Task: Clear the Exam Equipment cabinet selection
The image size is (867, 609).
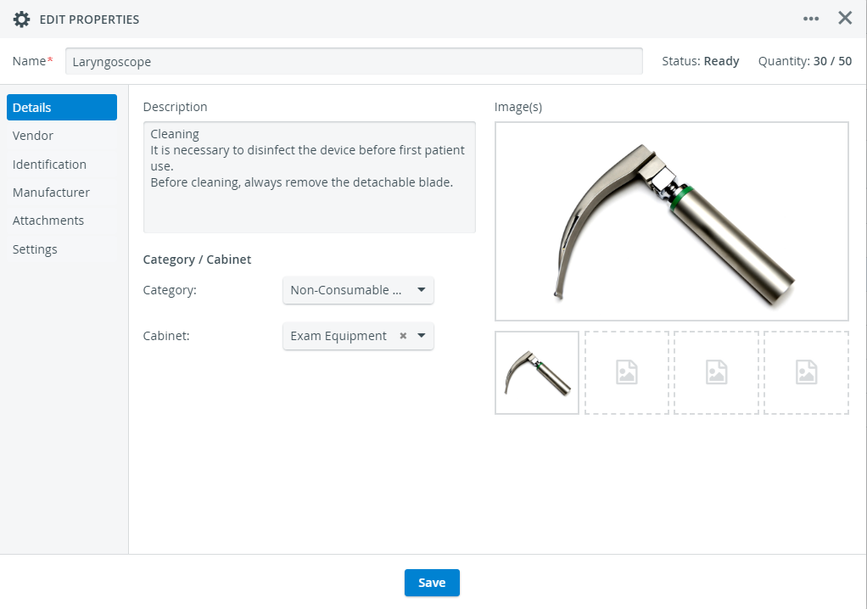Action: [x=403, y=336]
